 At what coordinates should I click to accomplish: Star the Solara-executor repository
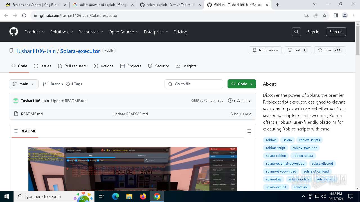(330, 50)
